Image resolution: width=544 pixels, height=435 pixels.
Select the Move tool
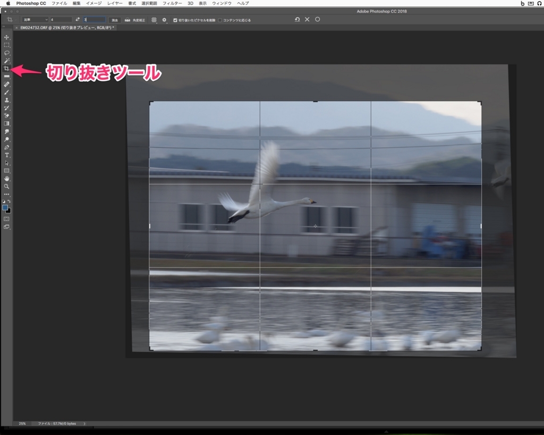coord(6,37)
